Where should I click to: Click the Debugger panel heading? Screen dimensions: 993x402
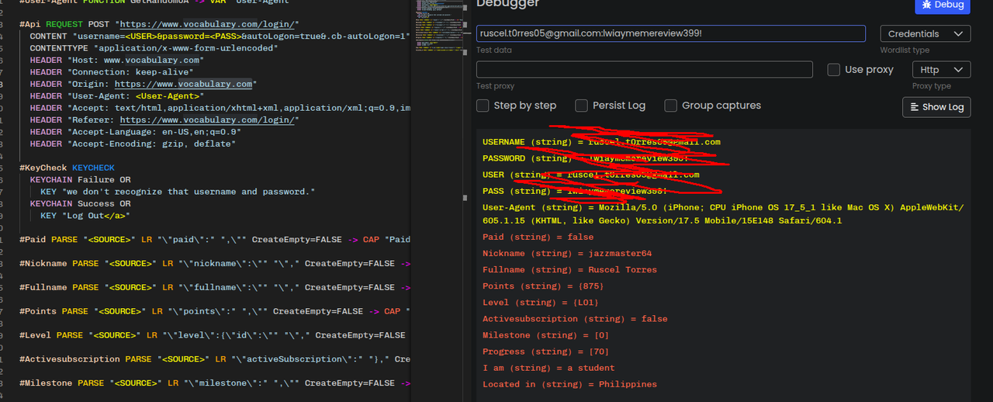click(x=507, y=4)
